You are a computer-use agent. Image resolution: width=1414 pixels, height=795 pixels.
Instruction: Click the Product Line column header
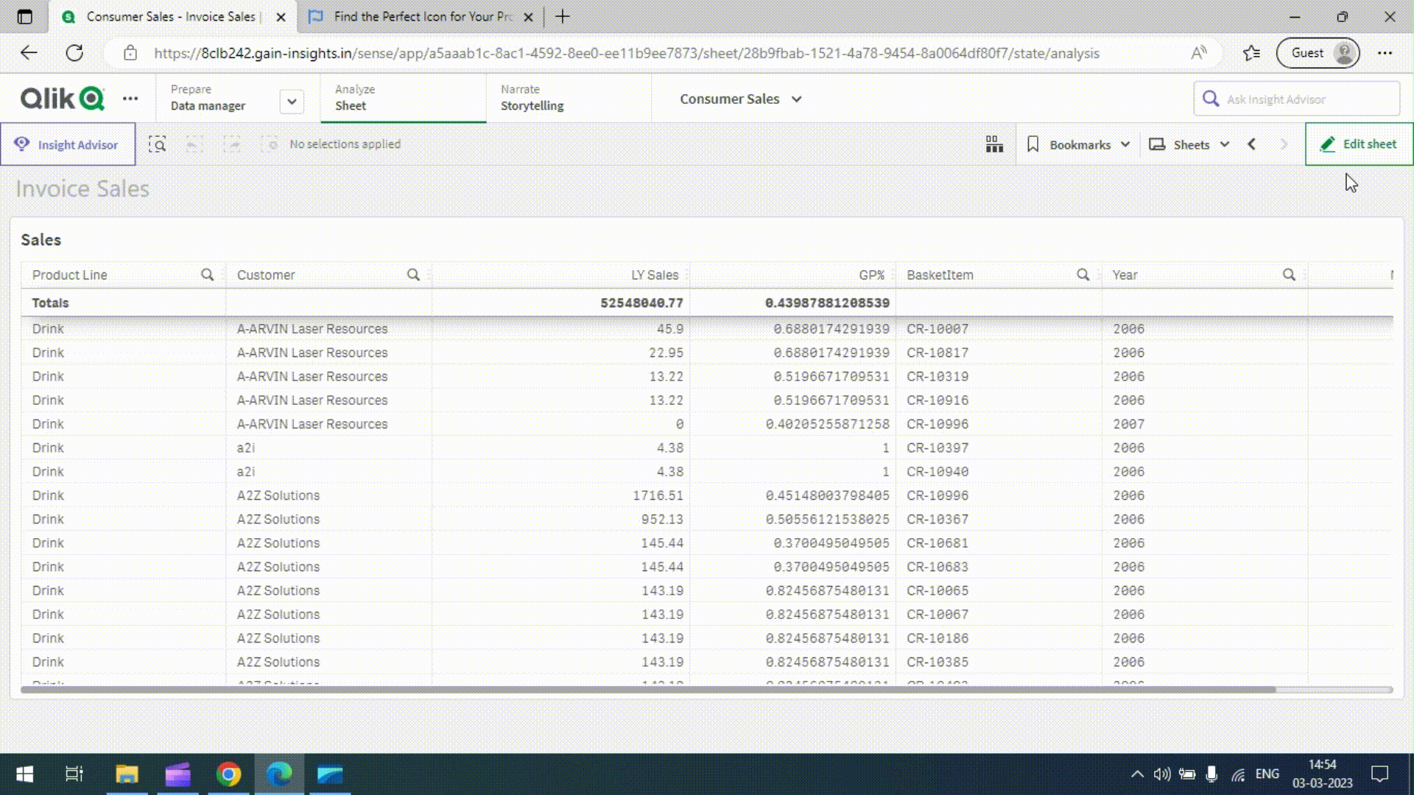pos(69,275)
